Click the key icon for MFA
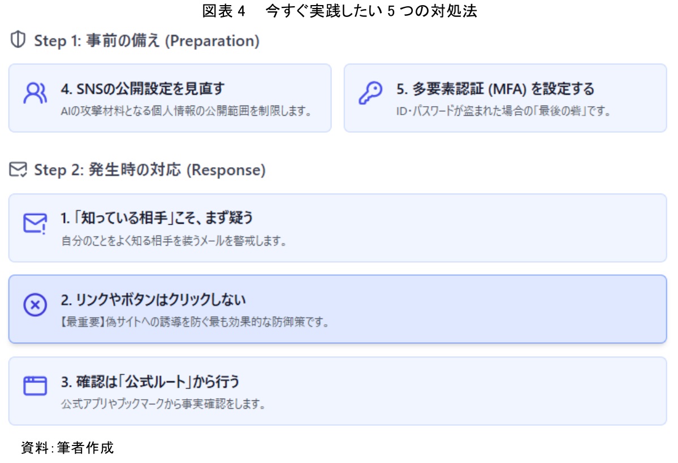 pyautogui.click(x=370, y=93)
